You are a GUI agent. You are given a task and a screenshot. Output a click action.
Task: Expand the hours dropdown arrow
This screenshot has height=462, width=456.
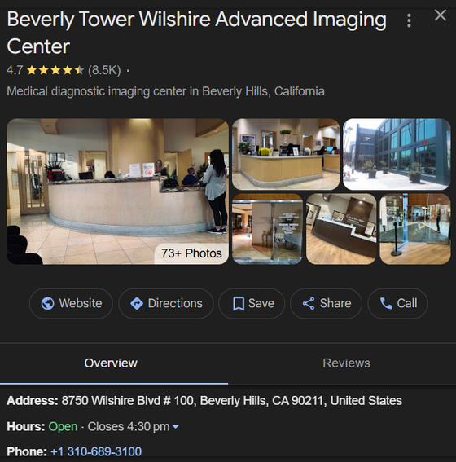pyautogui.click(x=175, y=427)
